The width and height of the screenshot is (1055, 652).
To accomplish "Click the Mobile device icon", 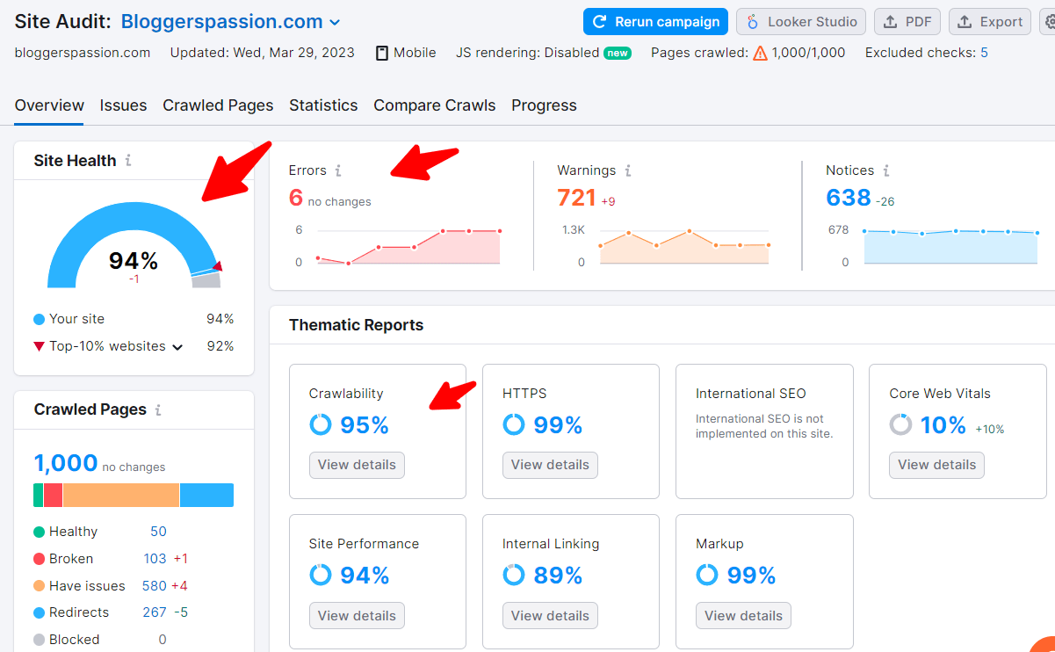I will [x=381, y=53].
